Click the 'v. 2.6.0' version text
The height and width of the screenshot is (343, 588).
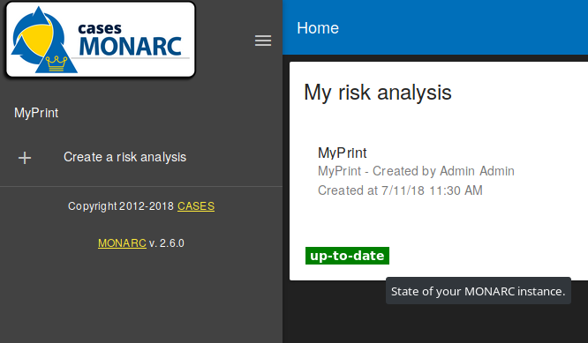click(167, 243)
